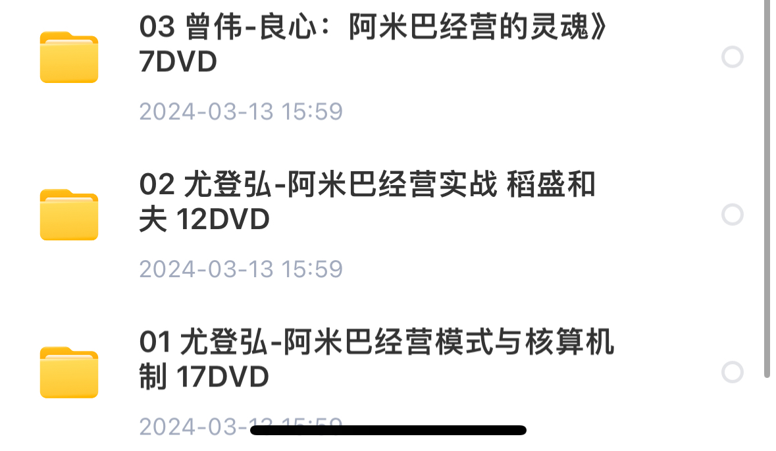Click the vertical scrollbar thumb
Viewport: 776px width, 451px height.
[x=767, y=188]
